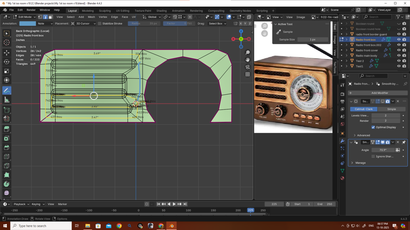
Task: Select the Simple subdivision type
Action: tap(391, 109)
